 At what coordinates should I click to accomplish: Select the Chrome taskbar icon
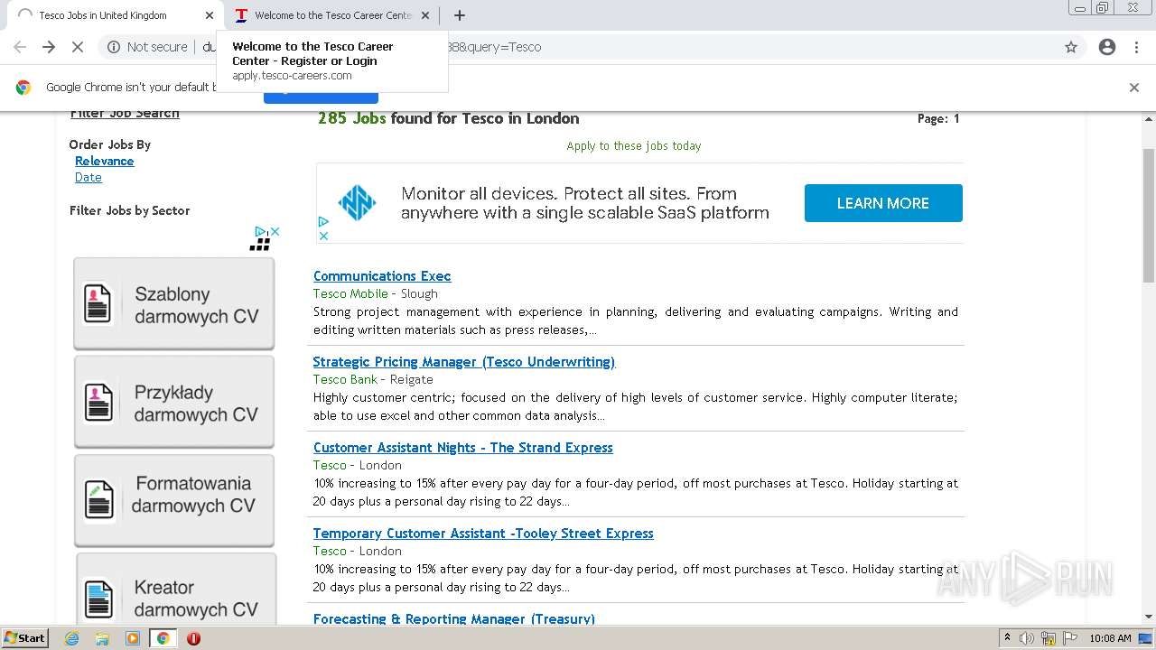tap(163, 638)
